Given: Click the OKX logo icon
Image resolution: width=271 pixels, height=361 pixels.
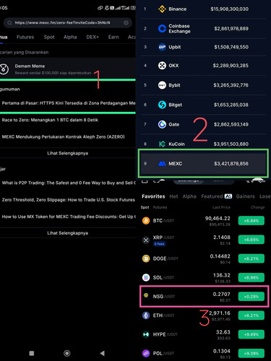Looking at the screenshot, I should (x=162, y=66).
